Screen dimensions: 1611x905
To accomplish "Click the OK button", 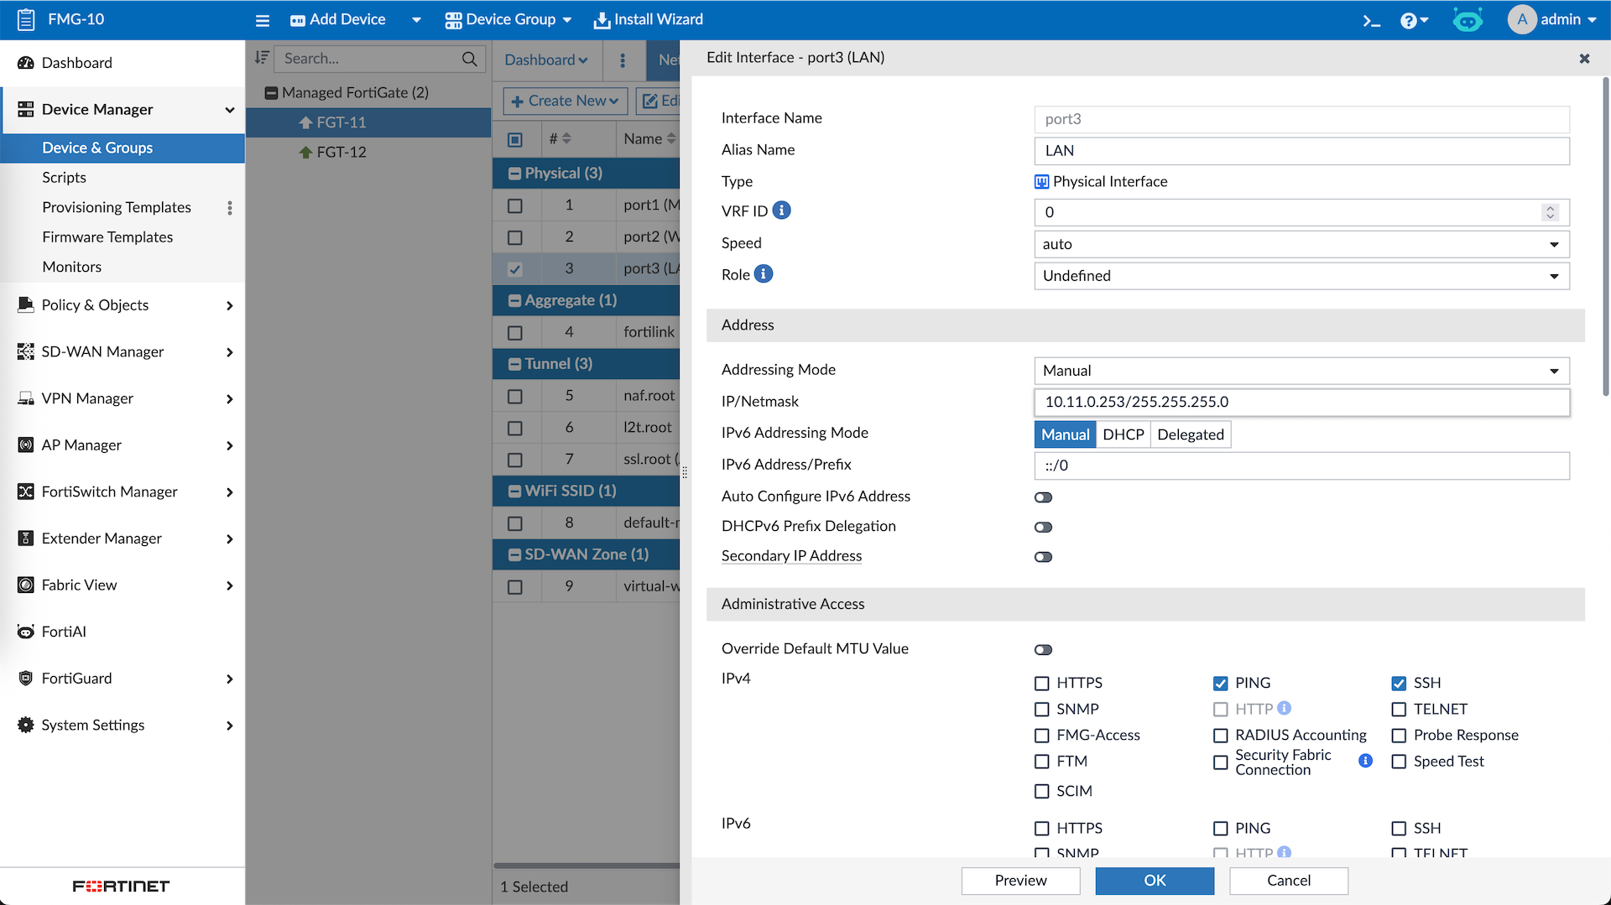I will pyautogui.click(x=1154, y=881).
